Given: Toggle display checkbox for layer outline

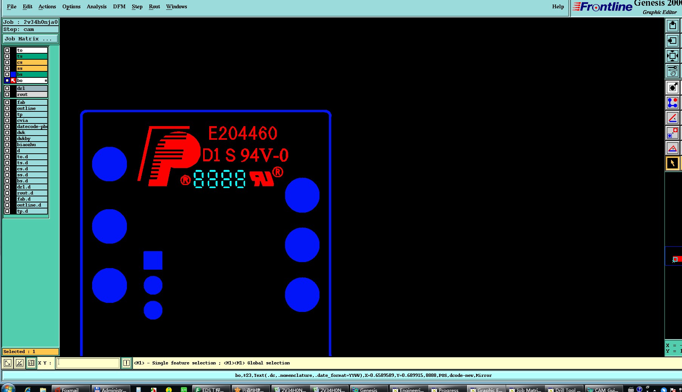Looking at the screenshot, I should pyautogui.click(x=7, y=108).
